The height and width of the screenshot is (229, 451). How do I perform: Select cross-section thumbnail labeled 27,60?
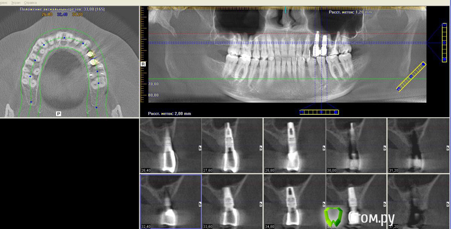(x=232, y=146)
